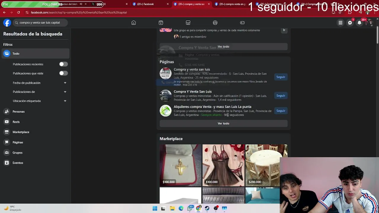The height and width of the screenshot is (213, 379).
Task: Go back in the browser
Action: (x=4, y=12)
